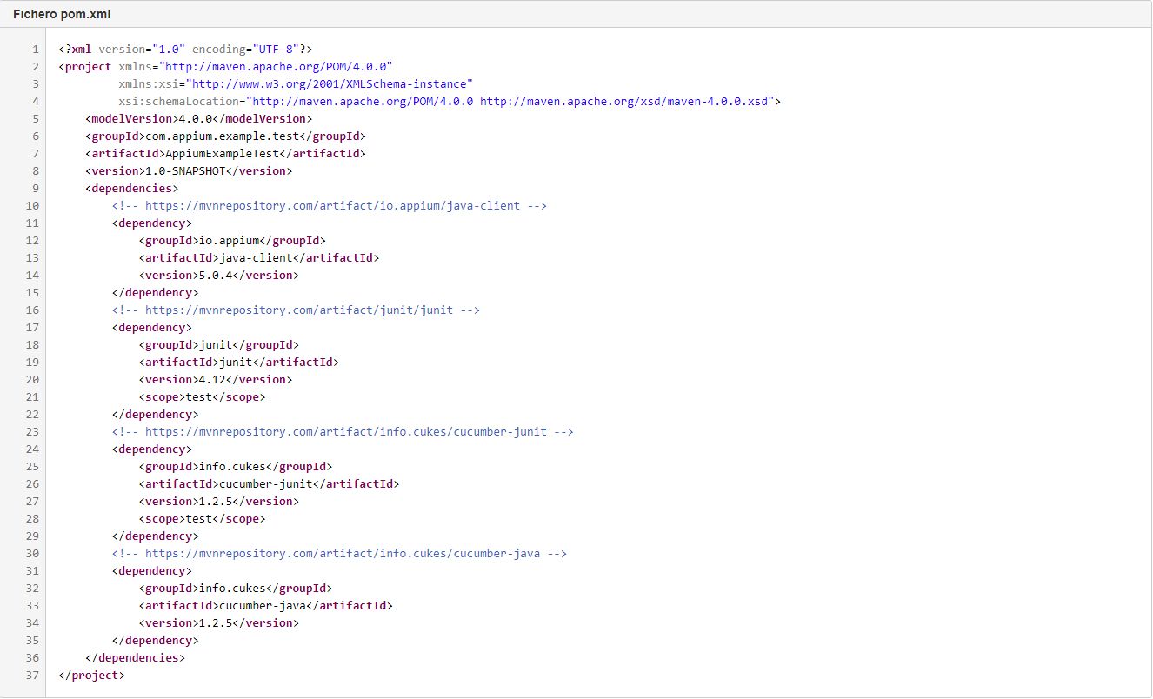Viewport: 1153px width, 699px height.
Task: Click the artifactId junit element
Action: (239, 362)
